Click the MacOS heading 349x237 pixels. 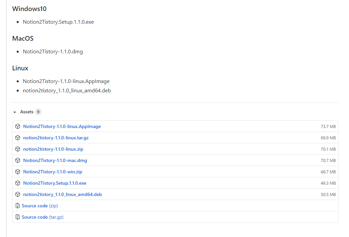click(23, 38)
